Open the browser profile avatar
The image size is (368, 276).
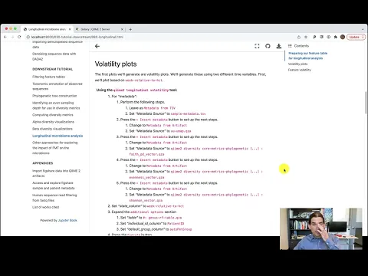343,37
